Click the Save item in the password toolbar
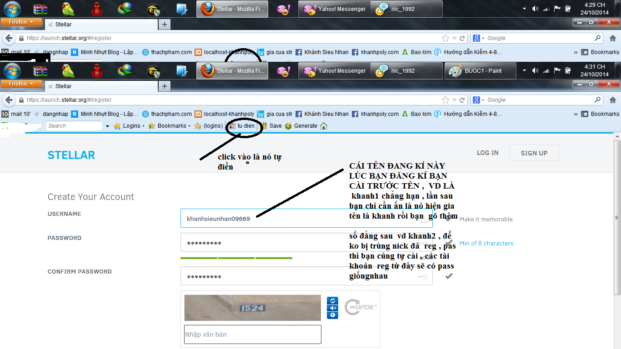621x349 pixels. (271, 126)
